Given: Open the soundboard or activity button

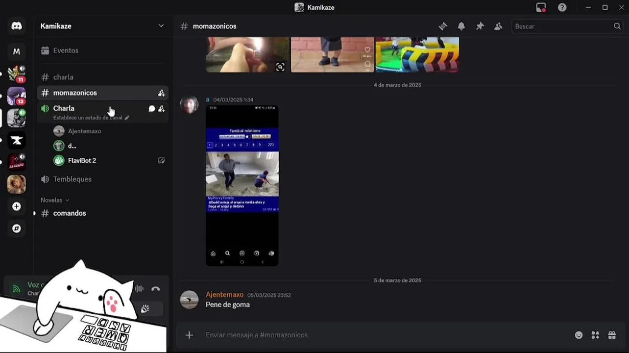Looking at the screenshot, I should pos(145,309).
